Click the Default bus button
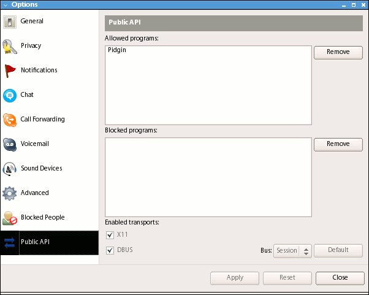Viewport: 369px width, 295px height. coord(338,251)
